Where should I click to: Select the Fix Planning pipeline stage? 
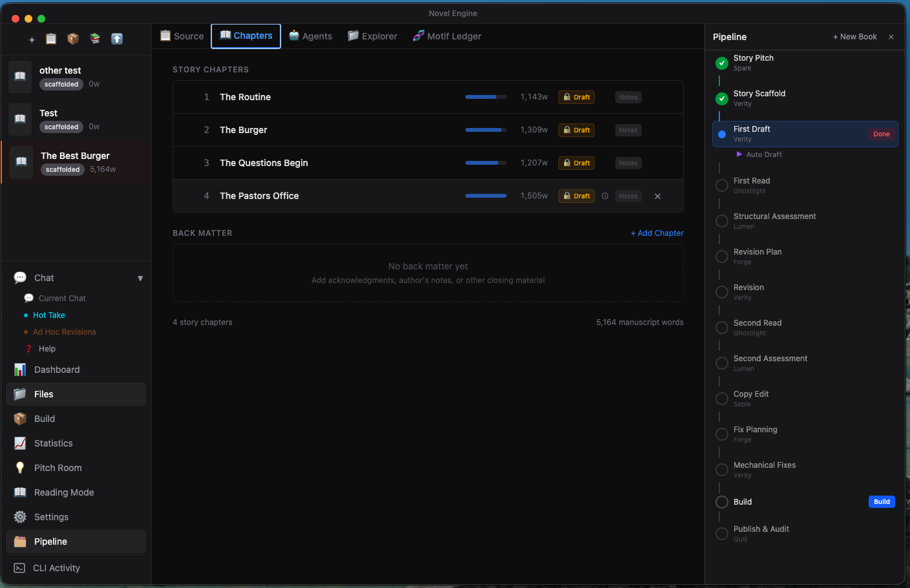pos(756,434)
